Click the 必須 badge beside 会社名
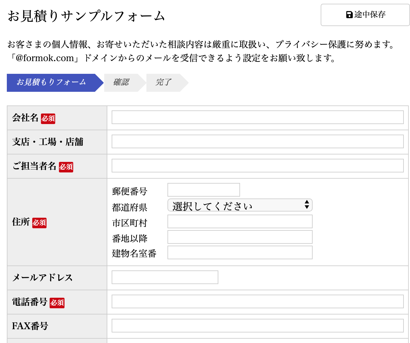This screenshot has width=410, height=343. pos(48,118)
